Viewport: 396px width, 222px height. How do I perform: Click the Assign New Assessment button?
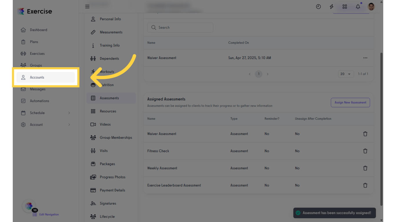350,102
